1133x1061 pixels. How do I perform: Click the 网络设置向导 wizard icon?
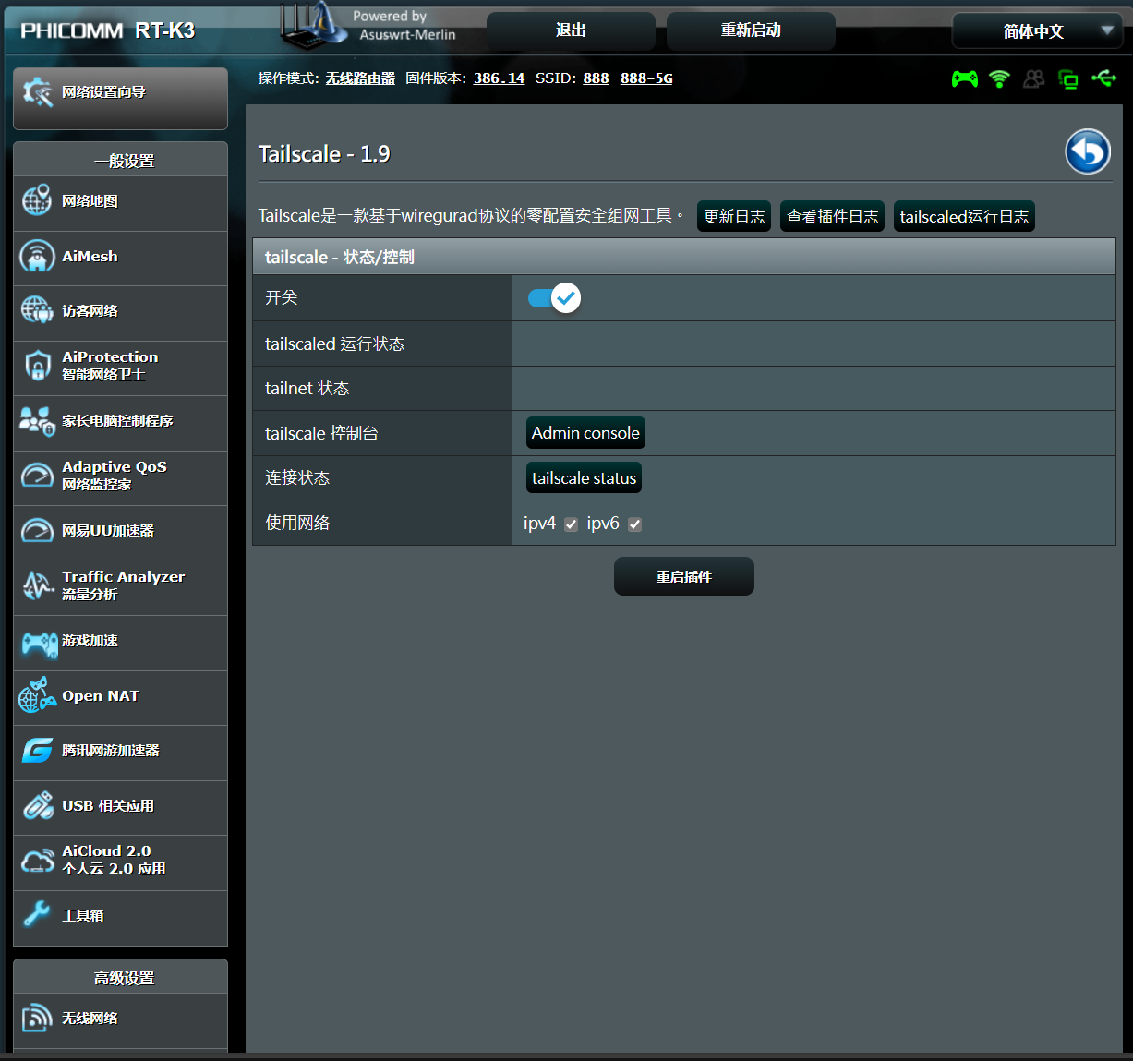click(38, 92)
